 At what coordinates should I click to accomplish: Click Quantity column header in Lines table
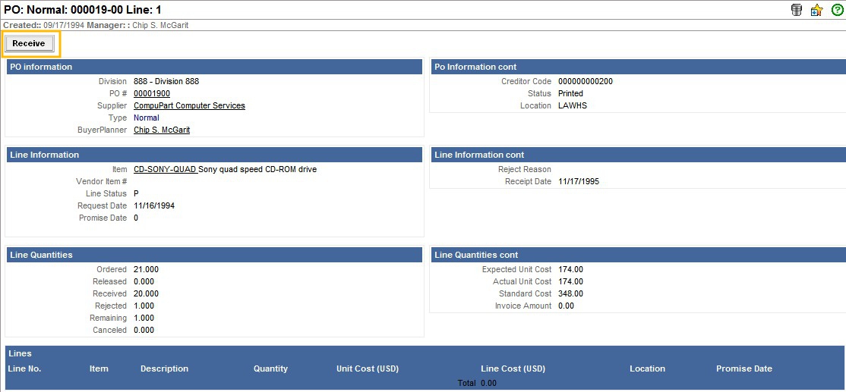[x=270, y=368]
